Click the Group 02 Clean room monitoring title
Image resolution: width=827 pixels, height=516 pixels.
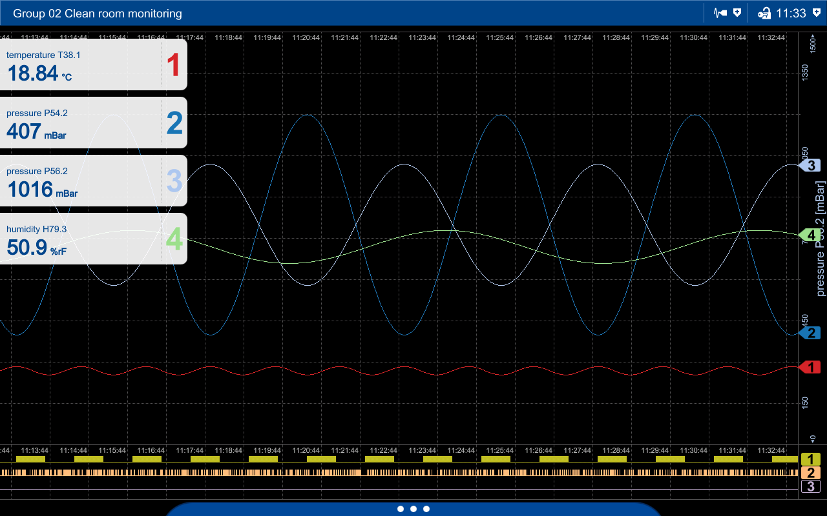(98, 13)
